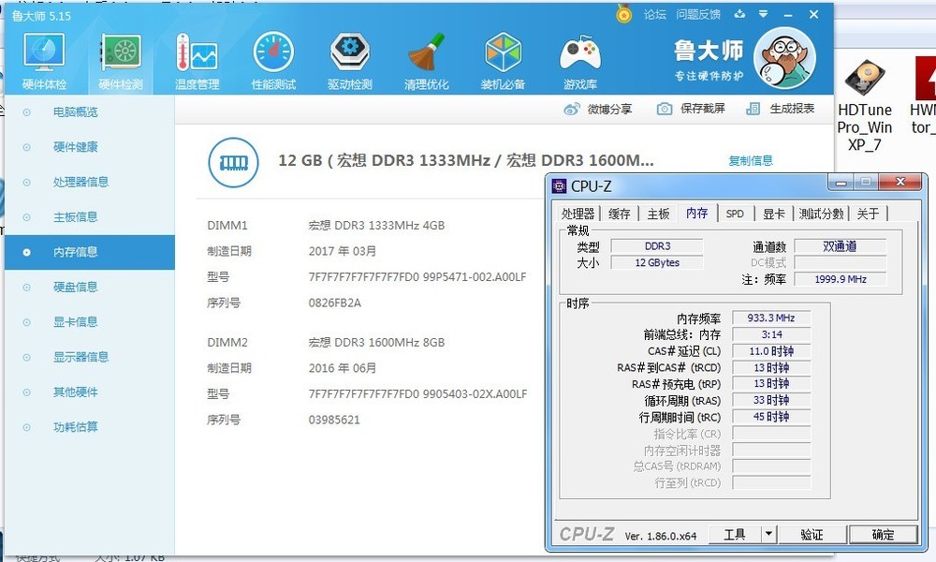Click 12 GBytes size field
The height and width of the screenshot is (562, 936).
coord(657,263)
